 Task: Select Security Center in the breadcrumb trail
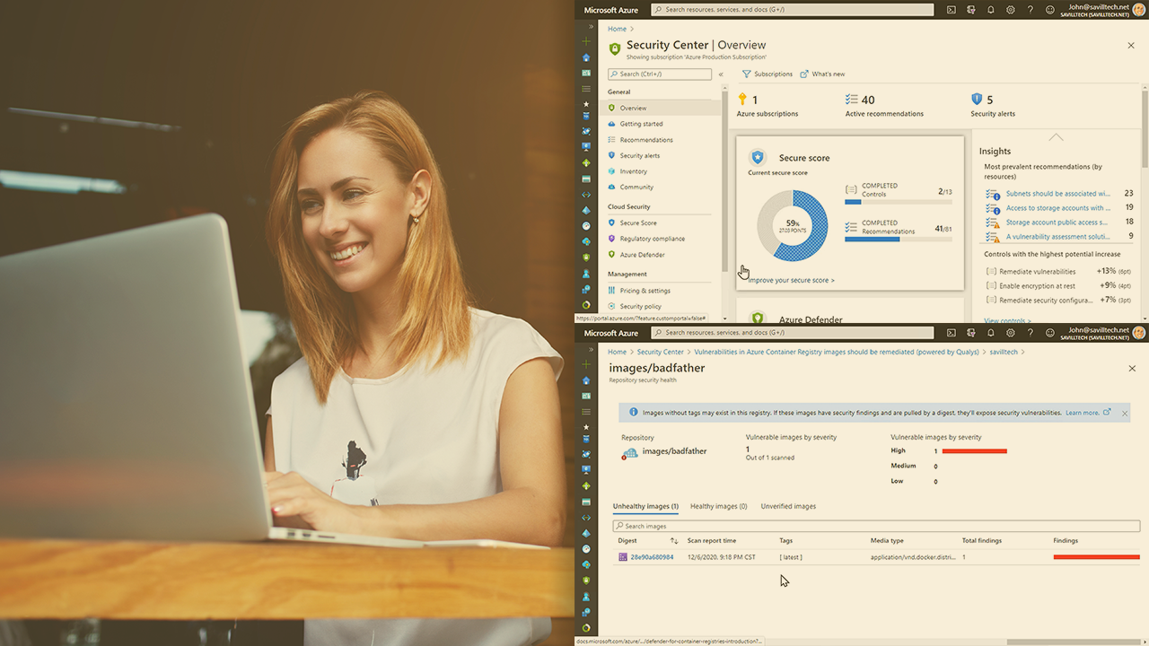[x=660, y=352]
